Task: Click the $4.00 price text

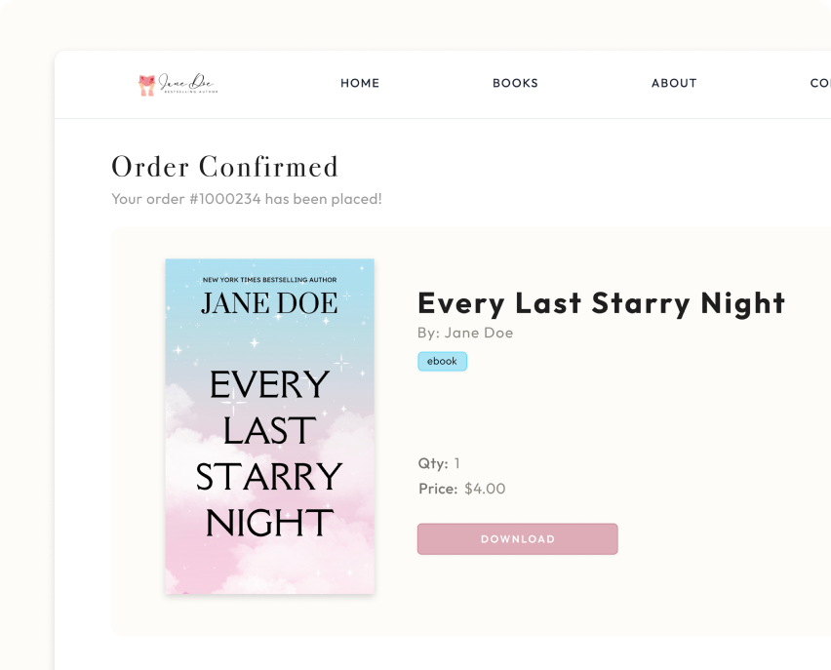Action: click(x=484, y=489)
